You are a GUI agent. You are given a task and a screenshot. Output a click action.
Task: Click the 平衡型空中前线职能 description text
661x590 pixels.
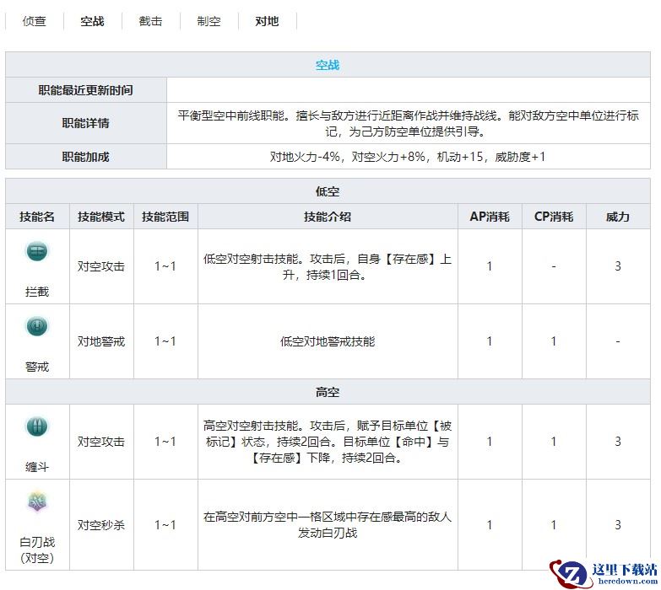tap(409, 123)
